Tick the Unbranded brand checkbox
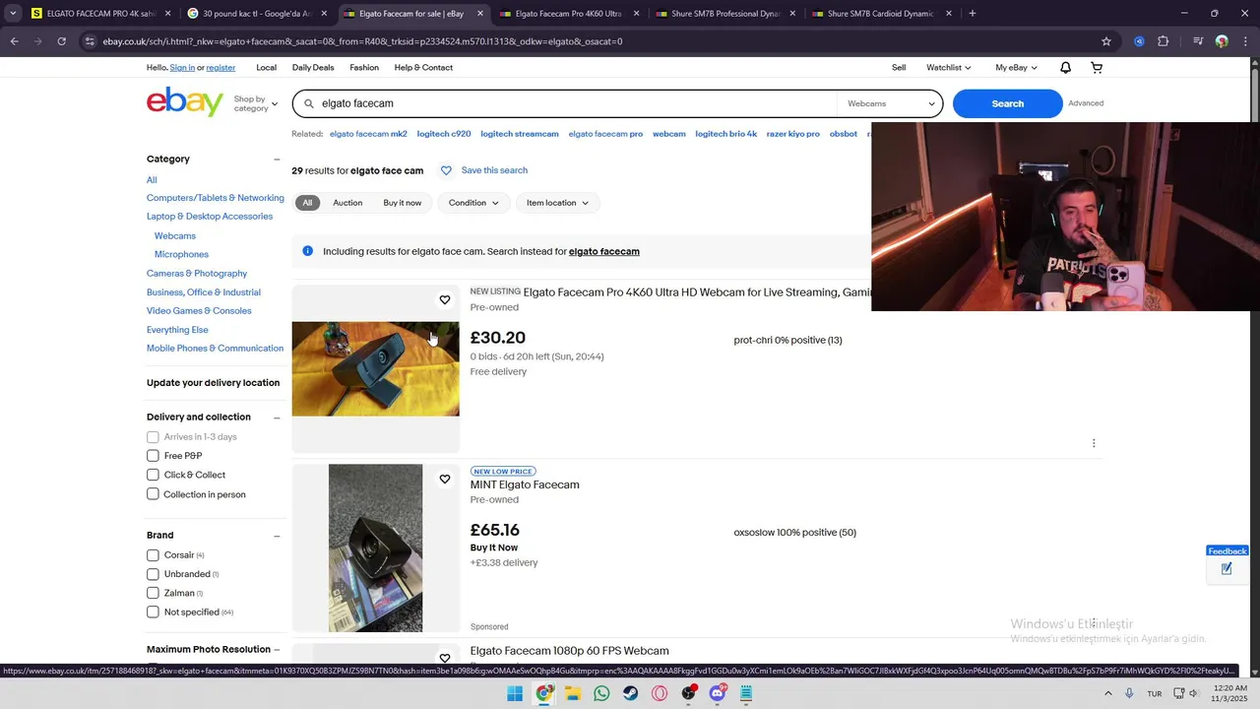 tap(153, 574)
